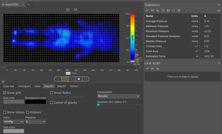
Task: Open the Units mmHg dropdown
Action: tap(13, 122)
